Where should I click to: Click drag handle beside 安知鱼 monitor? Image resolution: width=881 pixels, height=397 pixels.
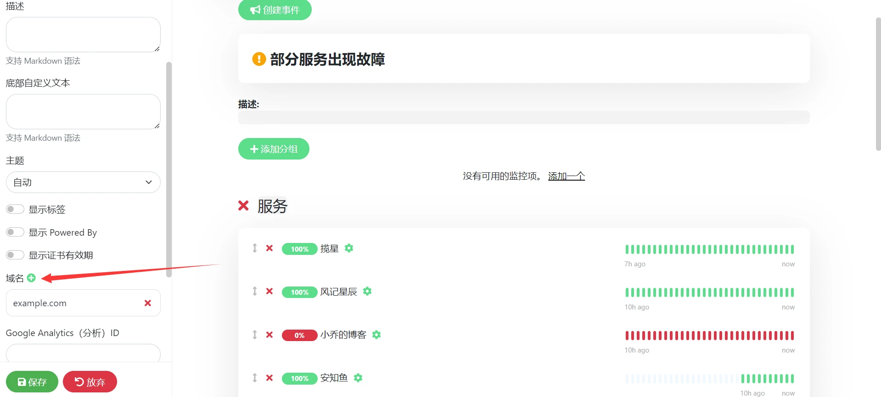click(x=255, y=378)
